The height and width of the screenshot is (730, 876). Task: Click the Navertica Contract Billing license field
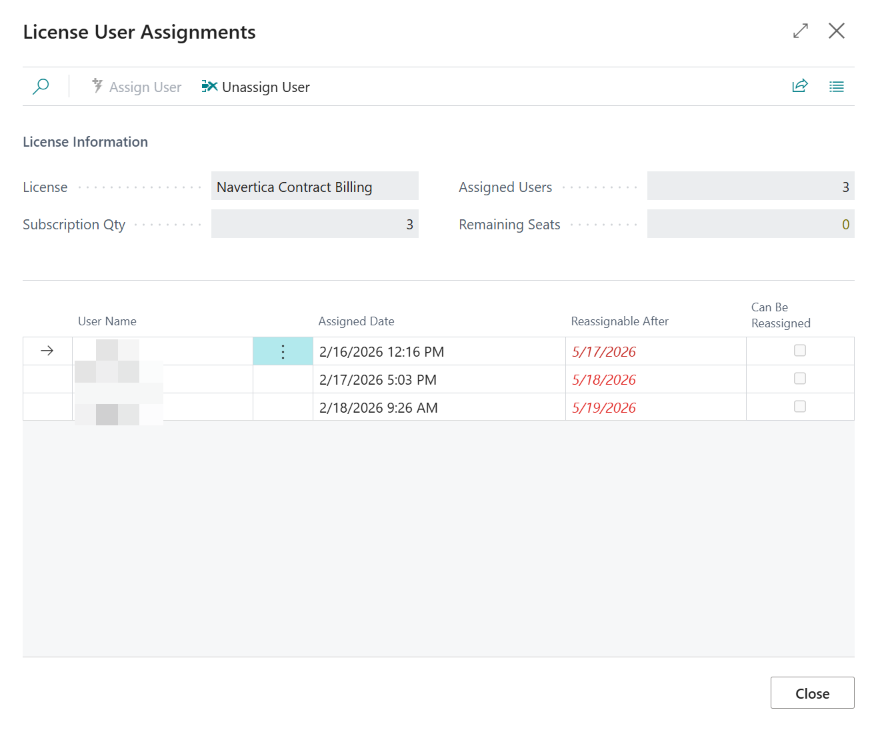click(314, 187)
